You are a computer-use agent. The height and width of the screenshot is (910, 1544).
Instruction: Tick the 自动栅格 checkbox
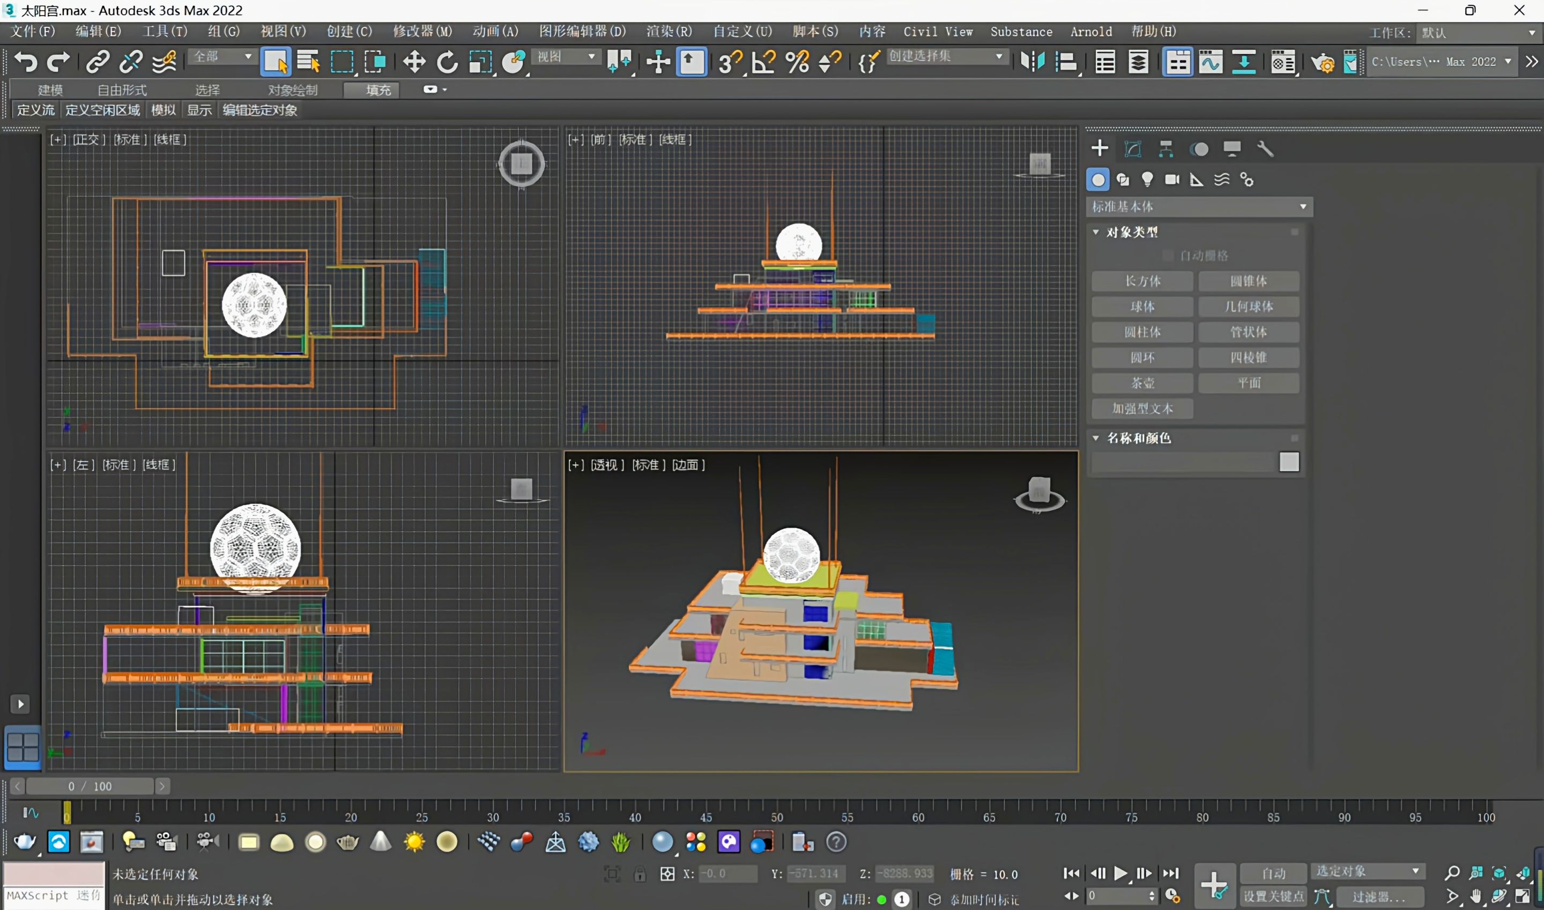click(1169, 255)
